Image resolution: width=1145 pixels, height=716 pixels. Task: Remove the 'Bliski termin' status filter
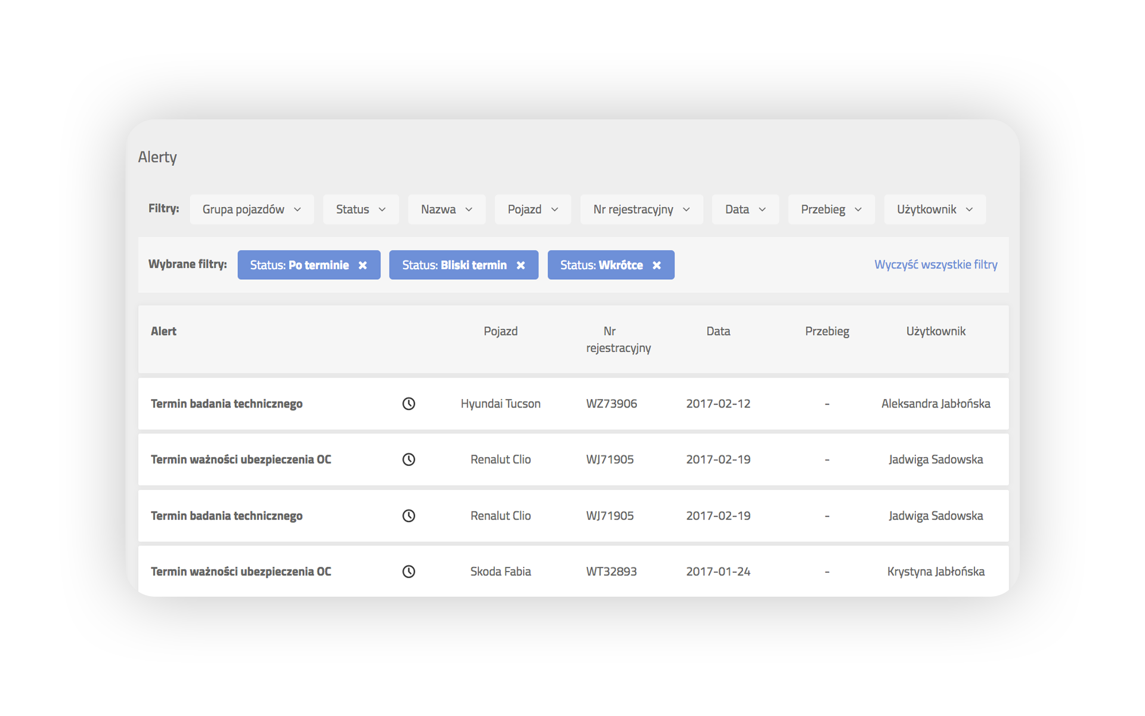click(x=521, y=266)
